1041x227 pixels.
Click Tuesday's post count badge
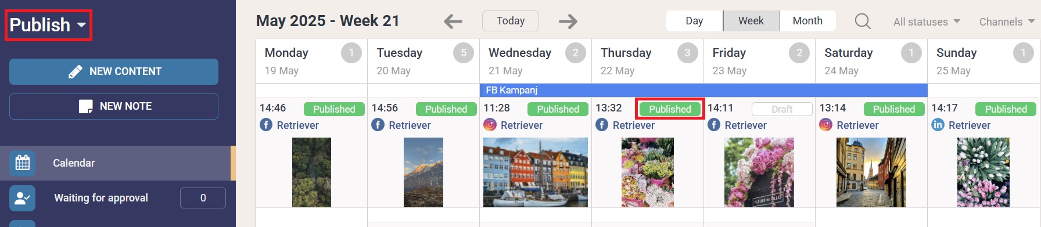click(463, 53)
